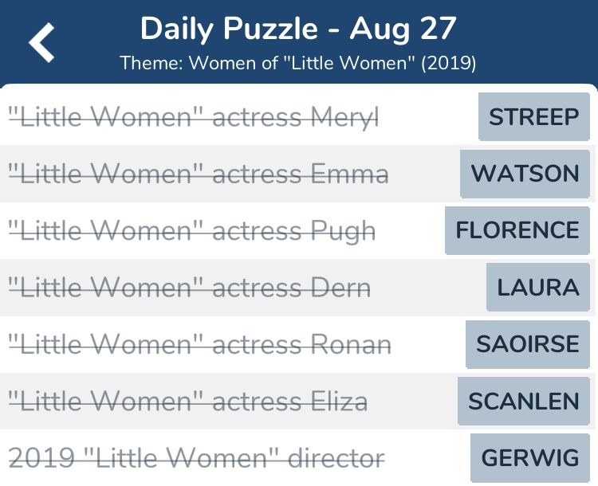
Task: Tap the SAOIRSE answer tile
Action: pyautogui.click(x=528, y=344)
